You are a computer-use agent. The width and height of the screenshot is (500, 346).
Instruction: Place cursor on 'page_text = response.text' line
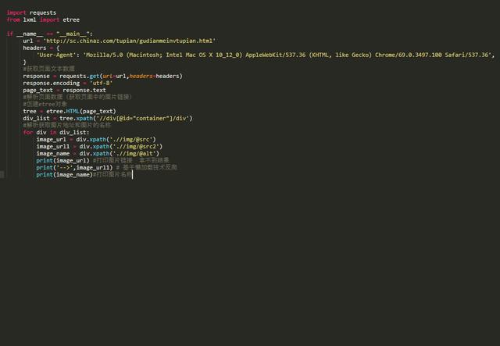(x=64, y=90)
